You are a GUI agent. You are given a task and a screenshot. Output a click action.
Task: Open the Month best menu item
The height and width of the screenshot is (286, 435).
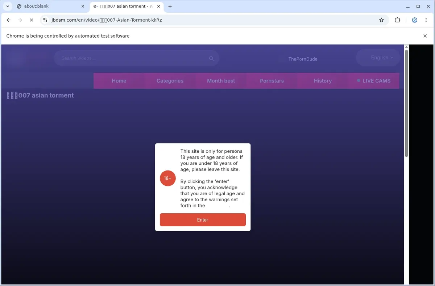pyautogui.click(x=221, y=81)
